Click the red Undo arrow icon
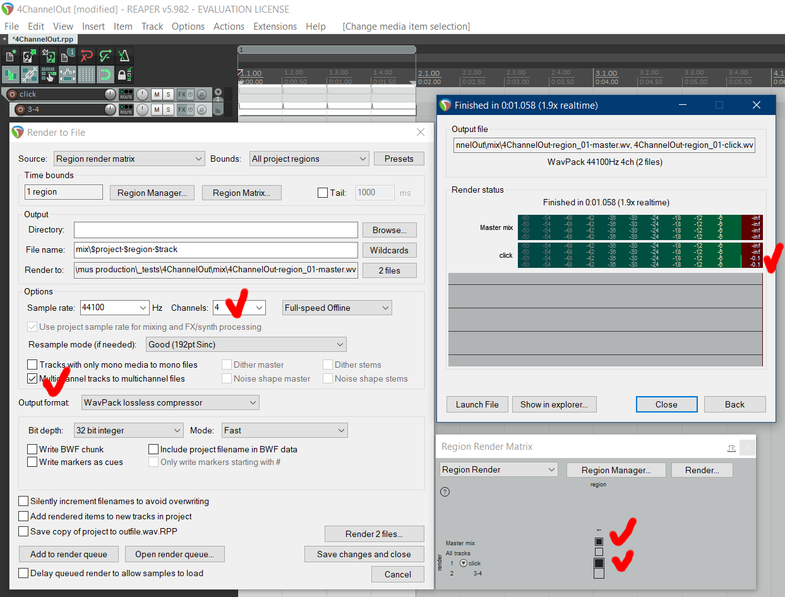Image resolution: width=785 pixels, height=597 pixels. click(x=87, y=56)
